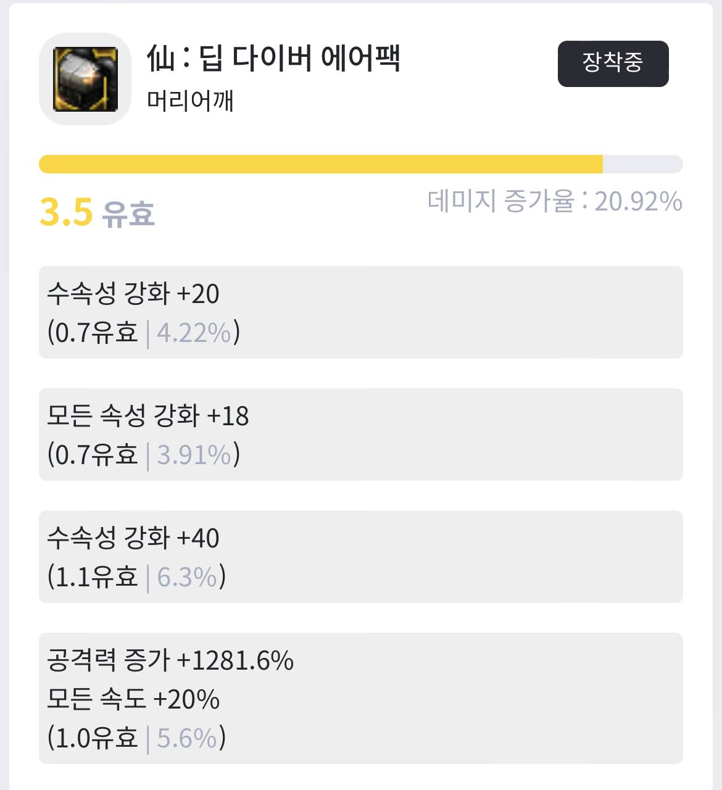Image resolution: width=722 pixels, height=790 pixels.
Task: Click the yellow 유효 progress bar
Action: [321, 164]
